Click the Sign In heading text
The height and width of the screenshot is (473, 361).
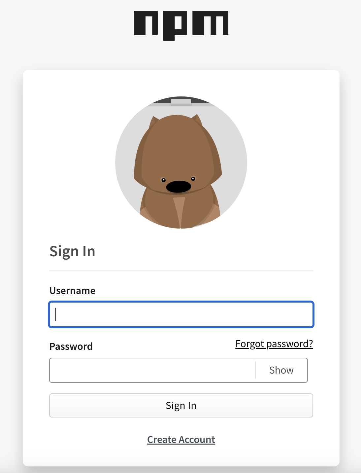pyautogui.click(x=72, y=251)
